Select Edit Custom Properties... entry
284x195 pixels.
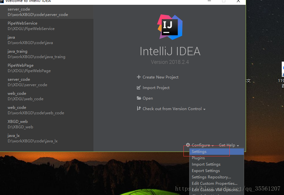pyautogui.click(x=217, y=184)
